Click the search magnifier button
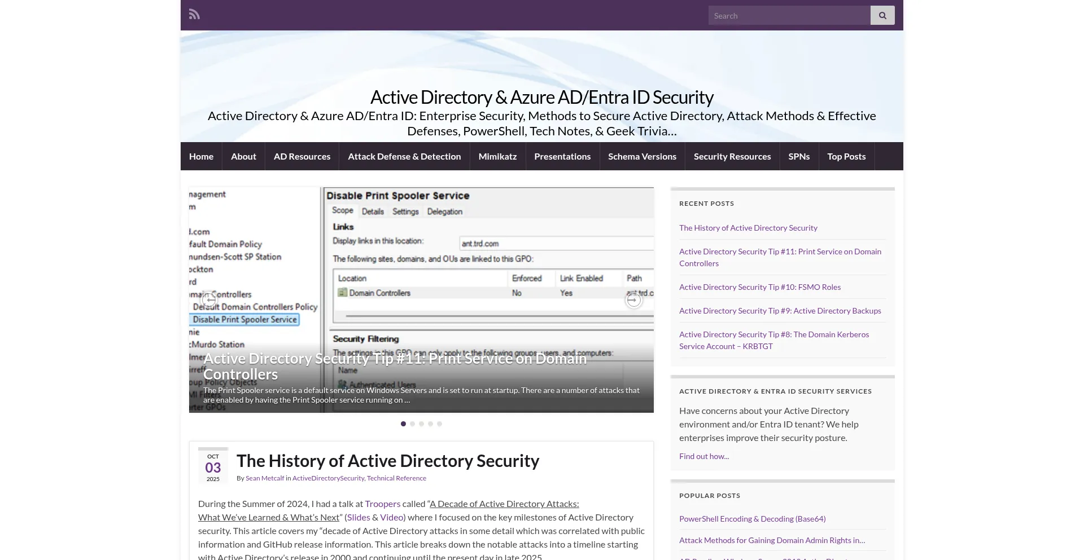This screenshot has height=560, width=1084. click(882, 16)
